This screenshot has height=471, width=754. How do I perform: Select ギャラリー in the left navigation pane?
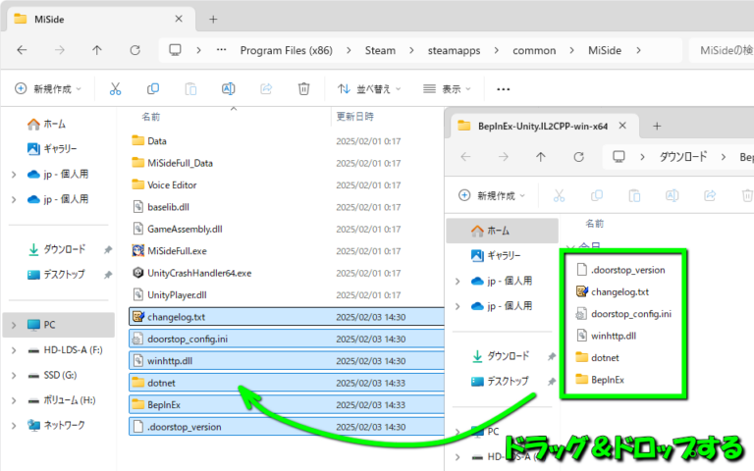tap(62, 148)
